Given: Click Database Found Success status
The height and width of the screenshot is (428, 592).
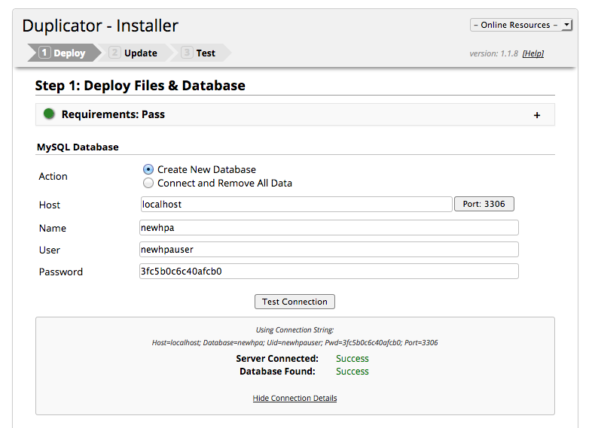Looking at the screenshot, I should click(x=352, y=372).
